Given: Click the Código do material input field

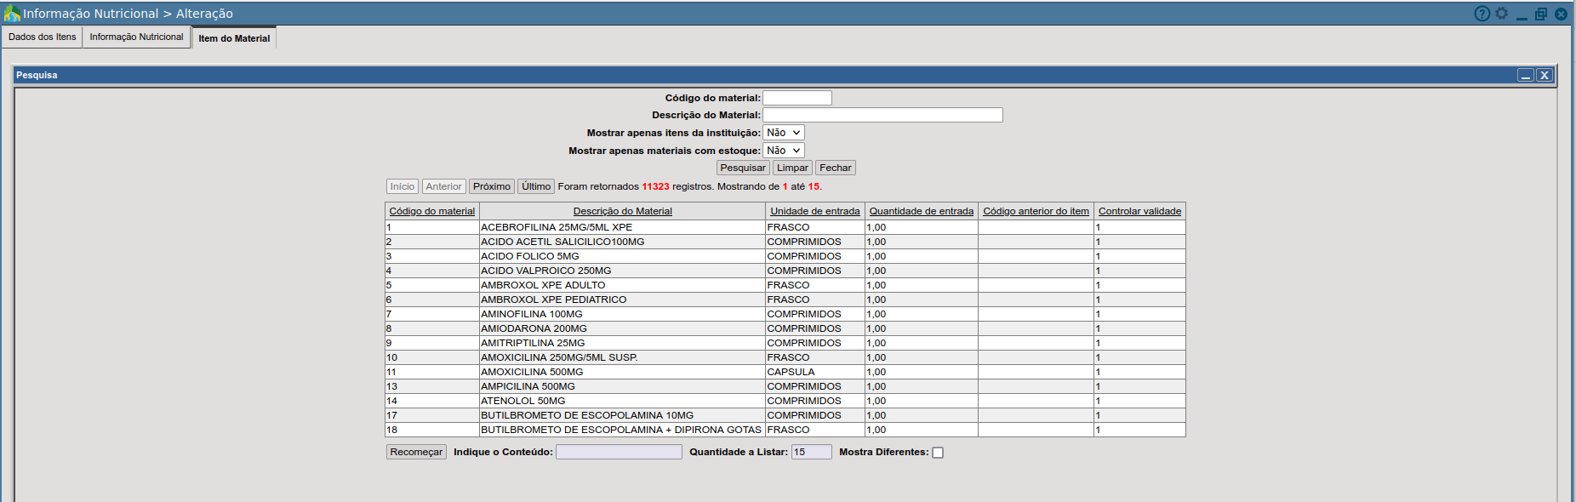Looking at the screenshot, I should click(x=797, y=98).
